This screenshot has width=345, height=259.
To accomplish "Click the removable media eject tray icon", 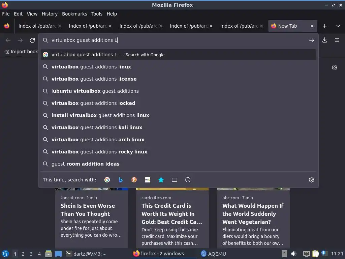I will click(284, 254).
